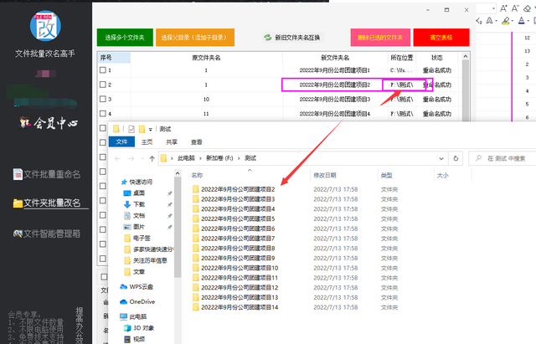Sort by 名称 column header

tap(250, 175)
